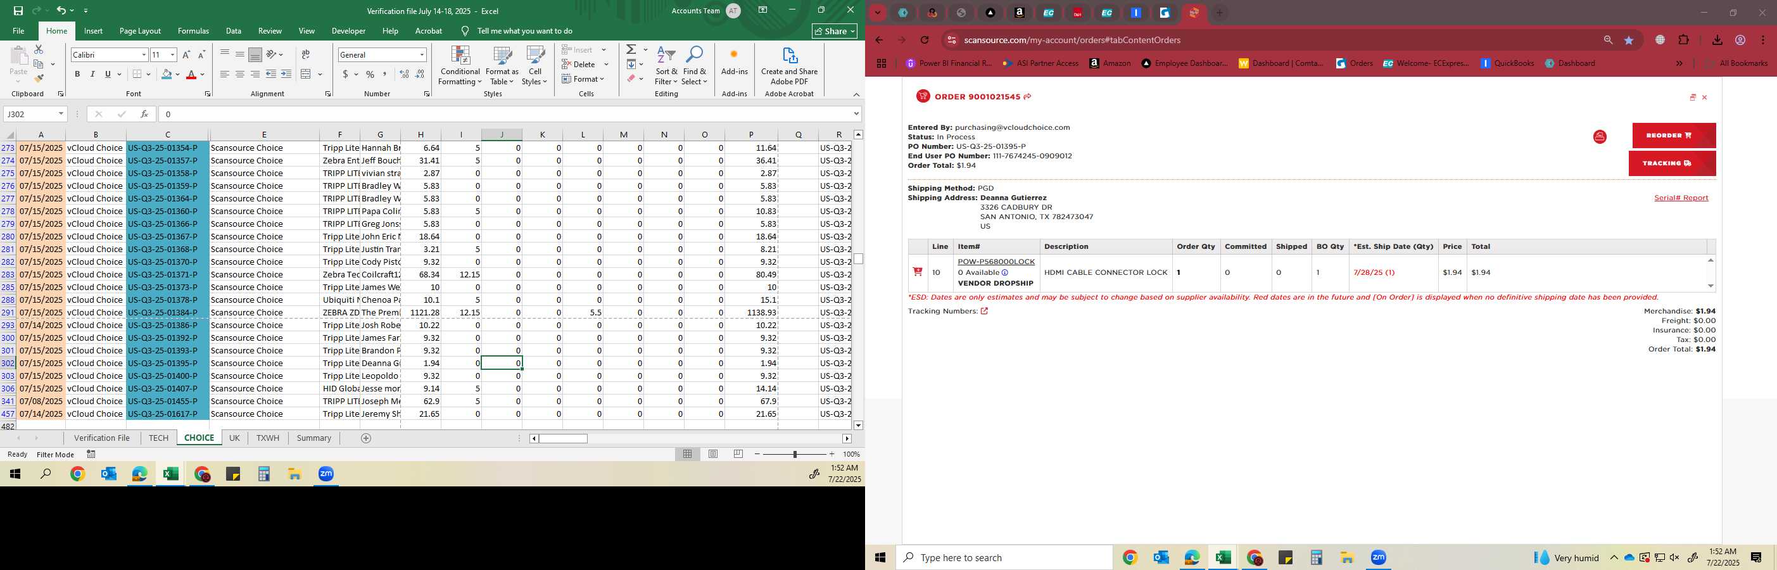Toggle Italic formatting
The image size is (1777, 570).
(92, 74)
